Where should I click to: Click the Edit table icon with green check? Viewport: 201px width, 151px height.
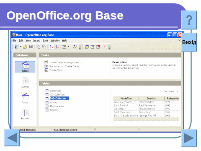pos(93,47)
